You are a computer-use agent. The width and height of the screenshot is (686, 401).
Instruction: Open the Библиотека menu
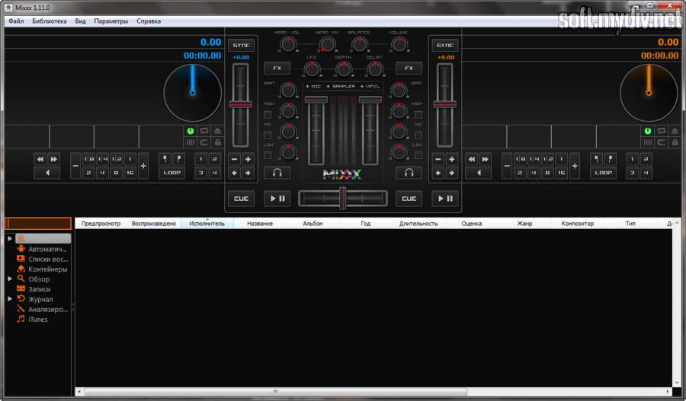tap(49, 21)
